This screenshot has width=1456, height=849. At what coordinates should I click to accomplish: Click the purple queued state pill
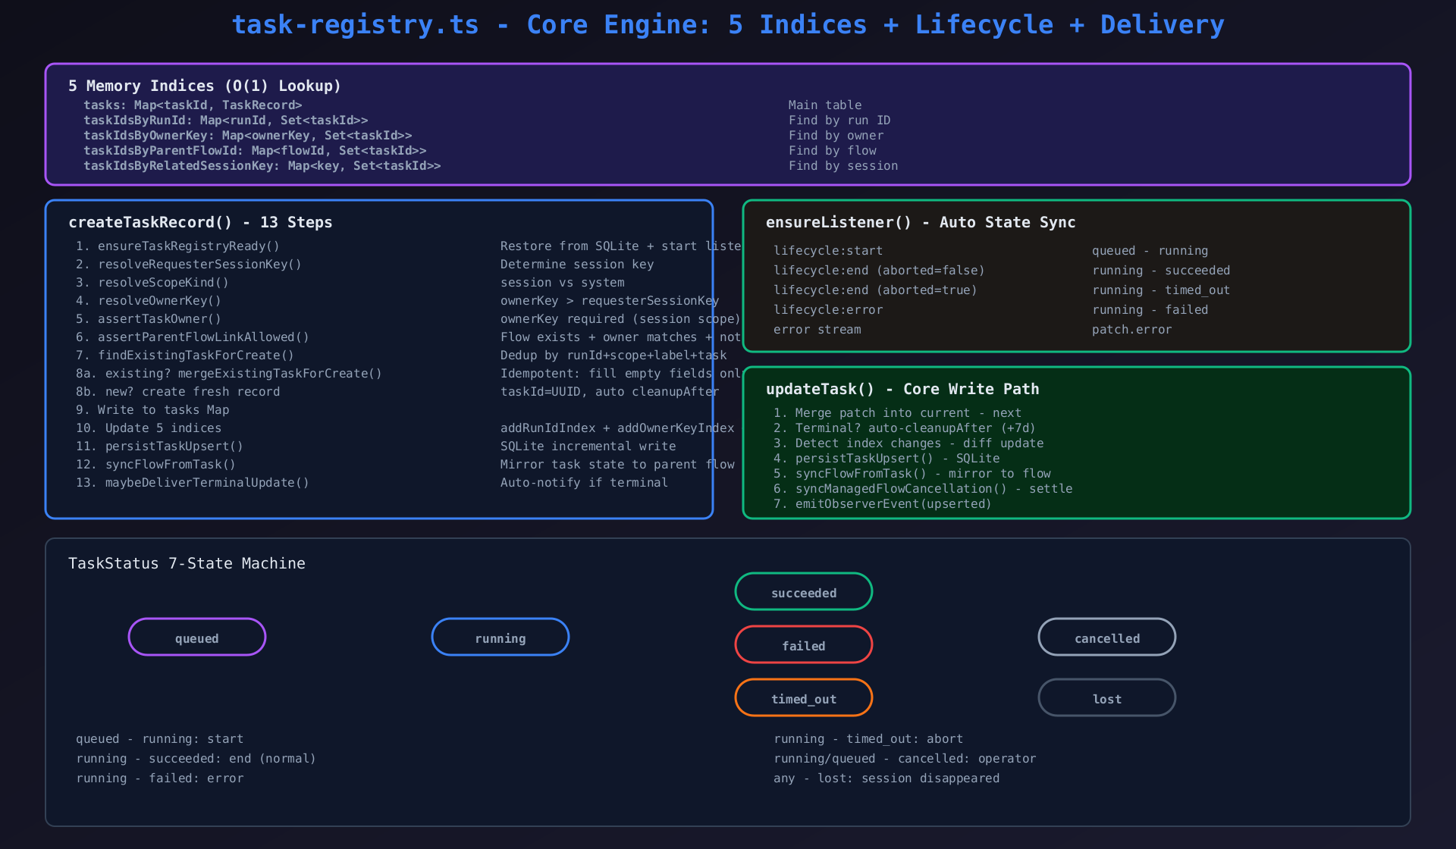pyautogui.click(x=197, y=638)
